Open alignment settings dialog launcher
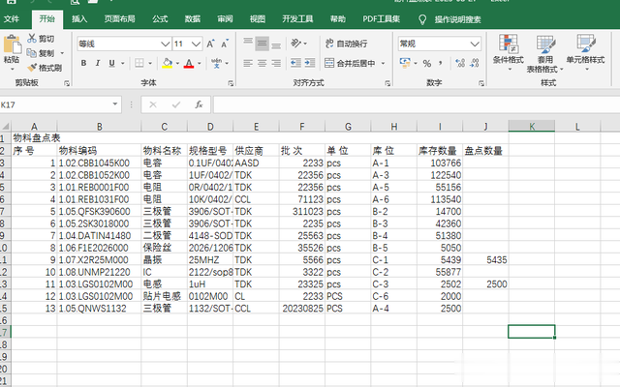Image resolution: width=620 pixels, height=387 pixels. pos(387,83)
